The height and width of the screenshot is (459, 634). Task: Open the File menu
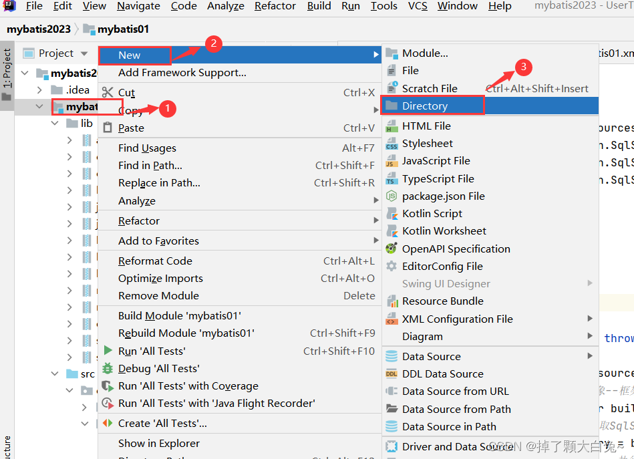34,6
